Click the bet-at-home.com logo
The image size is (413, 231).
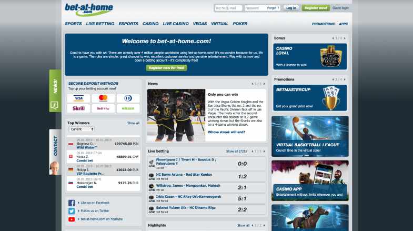(89, 10)
